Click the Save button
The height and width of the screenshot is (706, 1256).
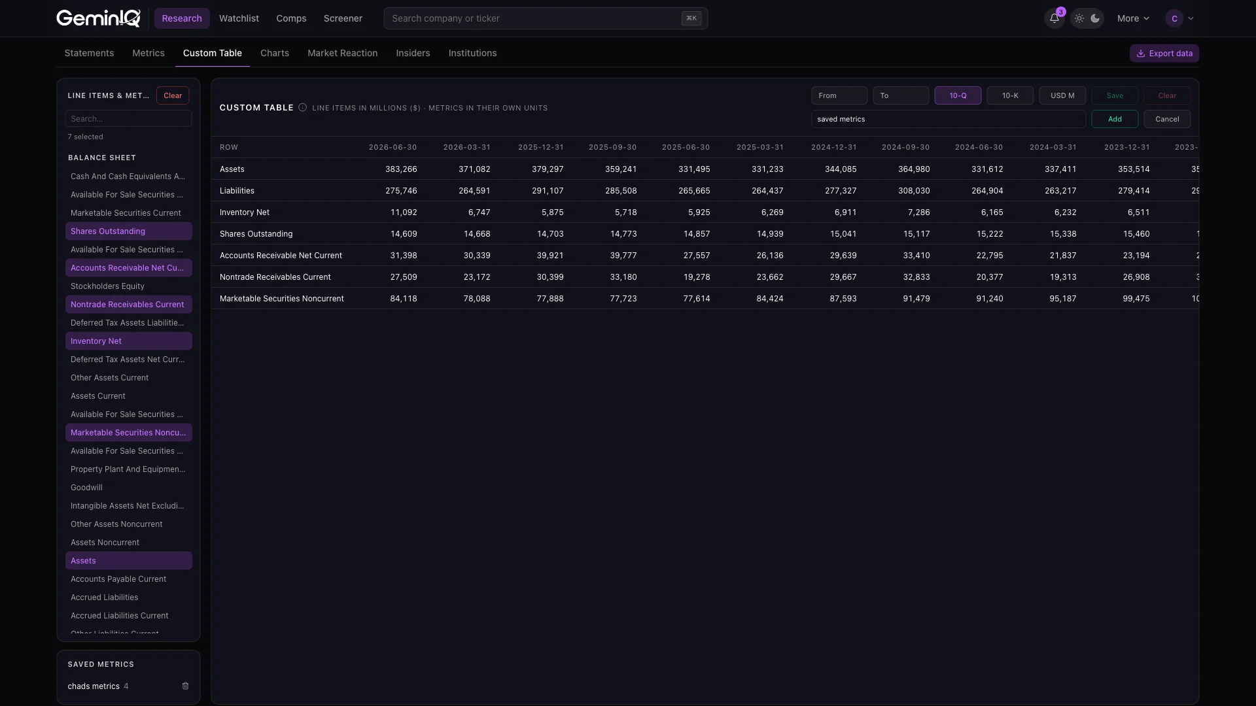click(1115, 95)
